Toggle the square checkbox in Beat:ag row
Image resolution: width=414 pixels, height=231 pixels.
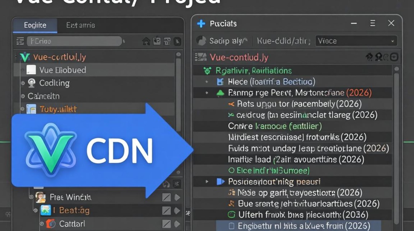point(166,211)
